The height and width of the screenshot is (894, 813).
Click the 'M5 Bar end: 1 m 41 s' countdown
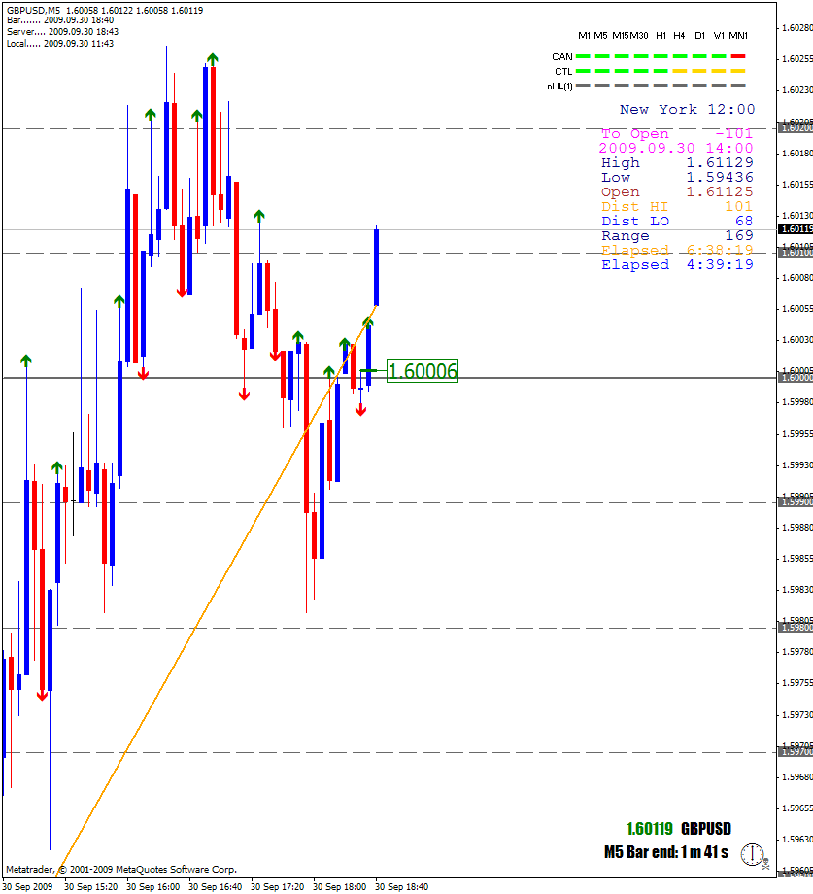click(666, 852)
